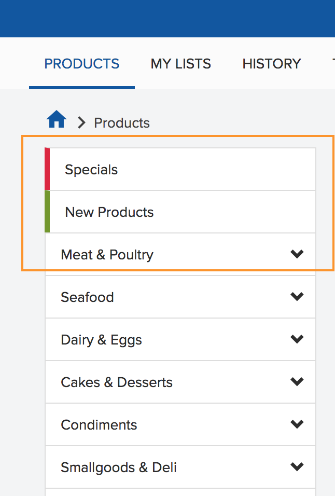Select the Meat & Poultry category name
Image resolution: width=335 pixels, height=496 pixels.
[x=107, y=255]
